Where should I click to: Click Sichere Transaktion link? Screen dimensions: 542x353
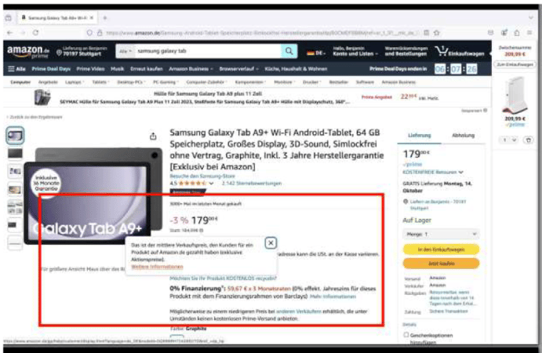coord(449,311)
